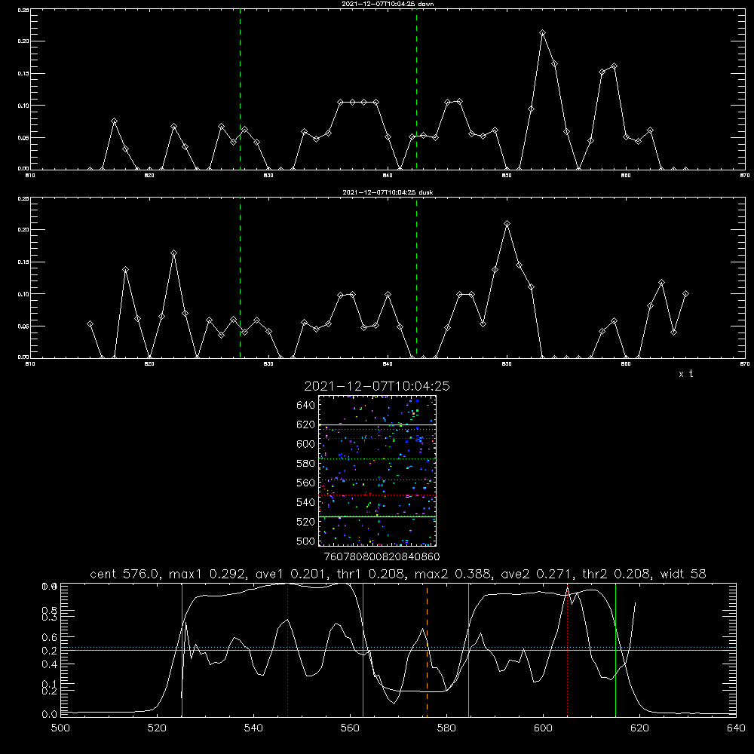Click the lower white horizontal line in the central image
The image size is (754, 754).
coord(377,517)
